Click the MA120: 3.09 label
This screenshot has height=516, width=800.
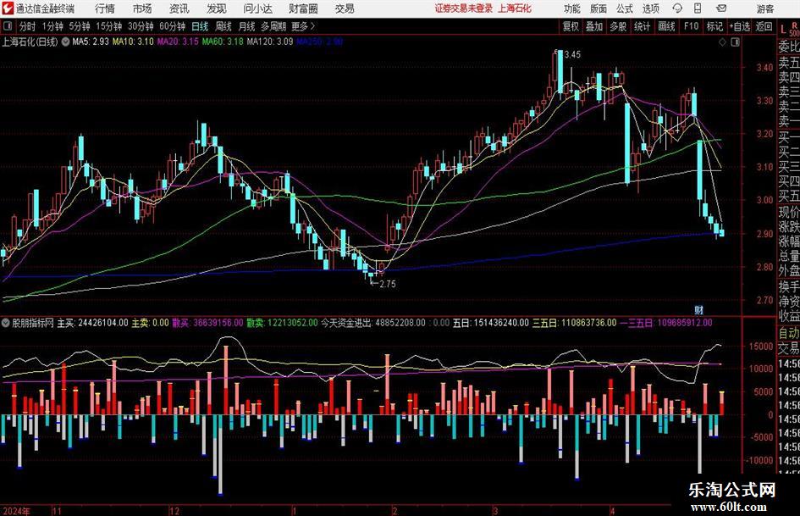270,42
